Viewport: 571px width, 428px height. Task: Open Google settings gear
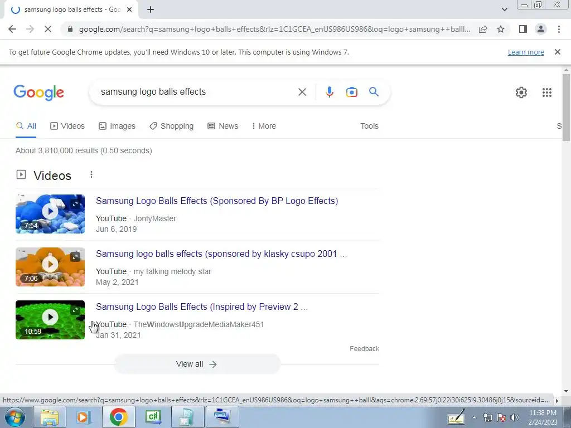521,93
